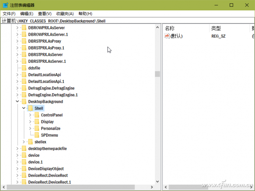Screen dimensions: 255x191
Task: Click the Display folder icon
Action: 37,122
